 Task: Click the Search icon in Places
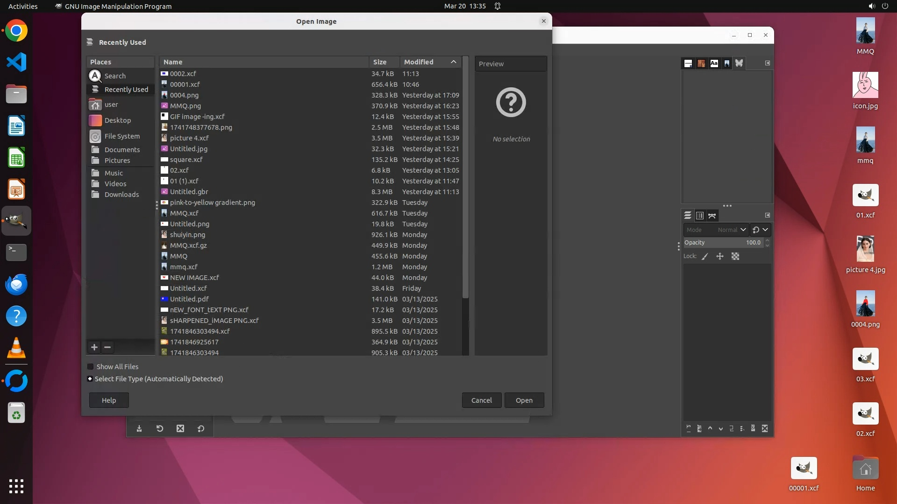[95, 76]
